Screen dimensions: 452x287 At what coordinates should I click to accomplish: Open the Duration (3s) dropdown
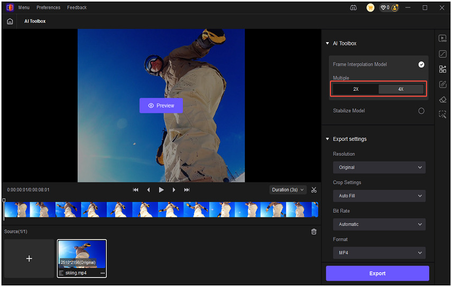pyautogui.click(x=288, y=190)
